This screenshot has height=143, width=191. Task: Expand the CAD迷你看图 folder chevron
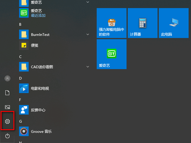coord(88,67)
